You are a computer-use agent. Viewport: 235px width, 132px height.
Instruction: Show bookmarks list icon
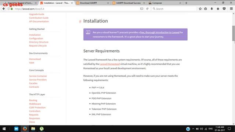click(206, 9)
